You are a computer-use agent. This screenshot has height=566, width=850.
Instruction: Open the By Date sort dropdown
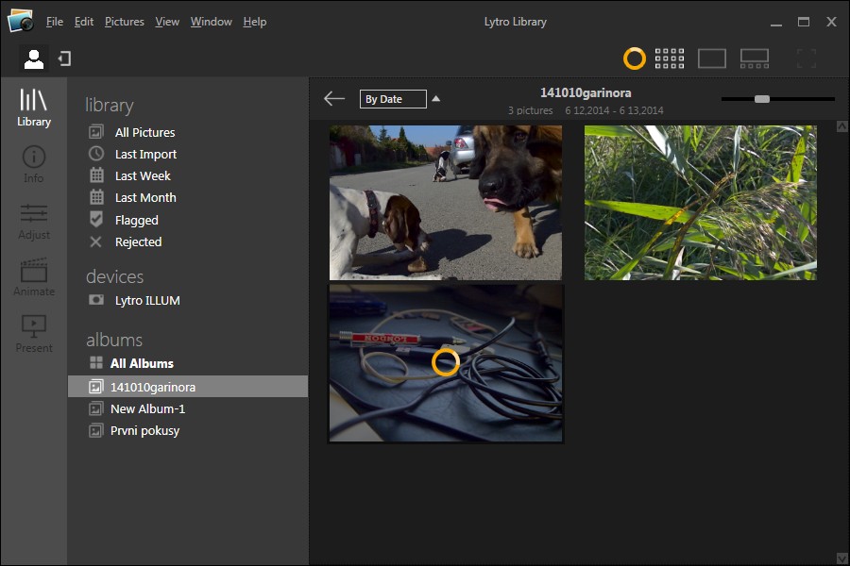click(x=393, y=99)
